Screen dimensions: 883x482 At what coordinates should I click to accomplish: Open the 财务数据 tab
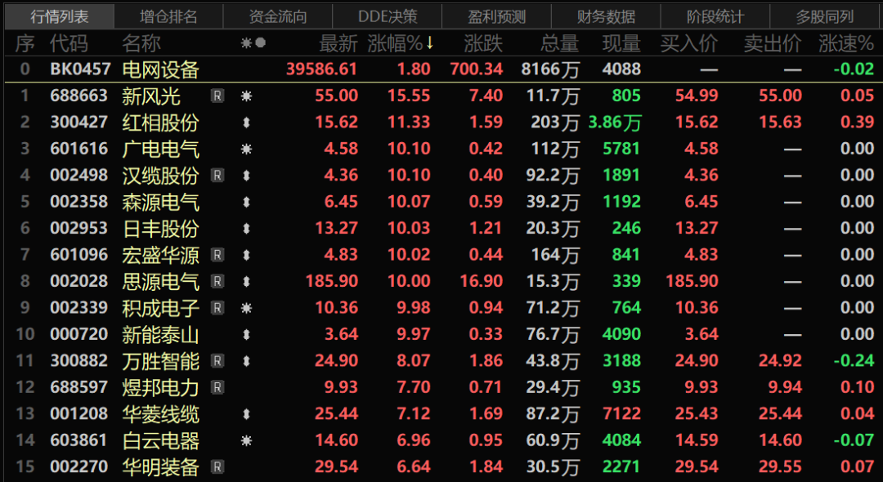point(606,16)
